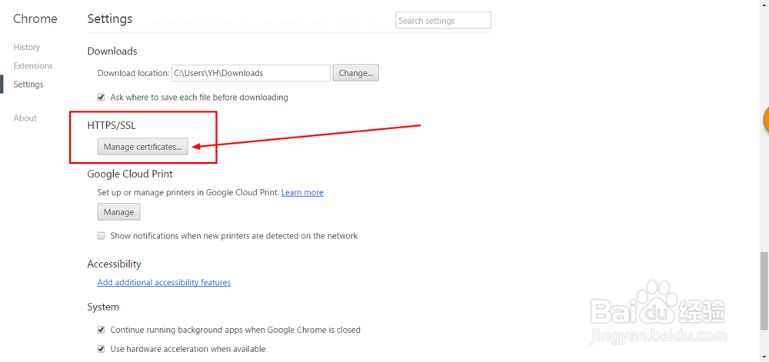Screen dimensions: 769x362
Task: Select Settings in the Chrome sidebar
Action: 28,85
